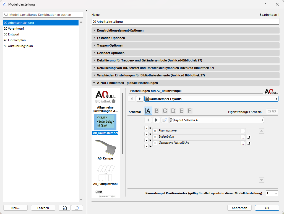This screenshot has width=284, height=214.
Task: Close the Modelldarstellung dialog
Action: (x=277, y=4)
